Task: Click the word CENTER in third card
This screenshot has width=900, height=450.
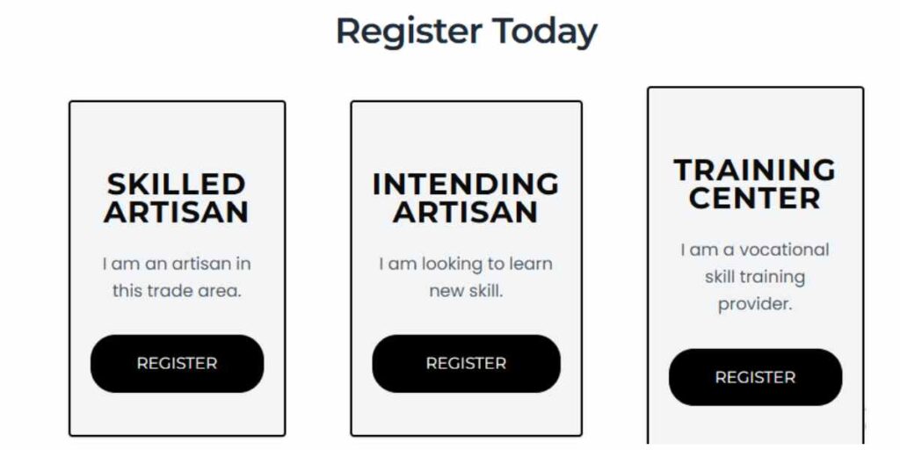Action: point(755,198)
